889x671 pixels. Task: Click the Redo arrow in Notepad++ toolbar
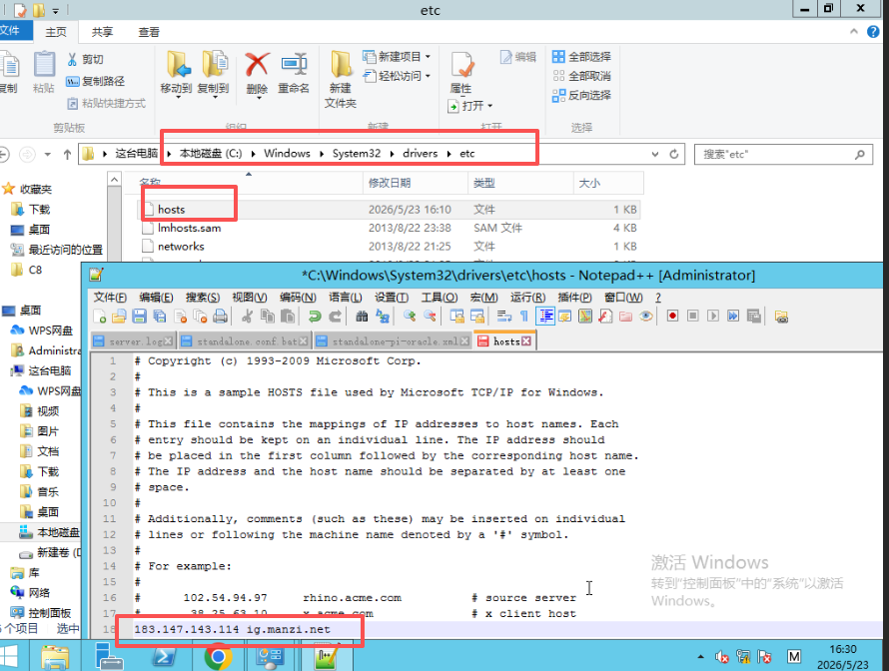point(335,317)
